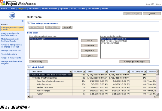Select Tech Reviewer (Committed) resource
162x111 pixels.
(125, 41)
